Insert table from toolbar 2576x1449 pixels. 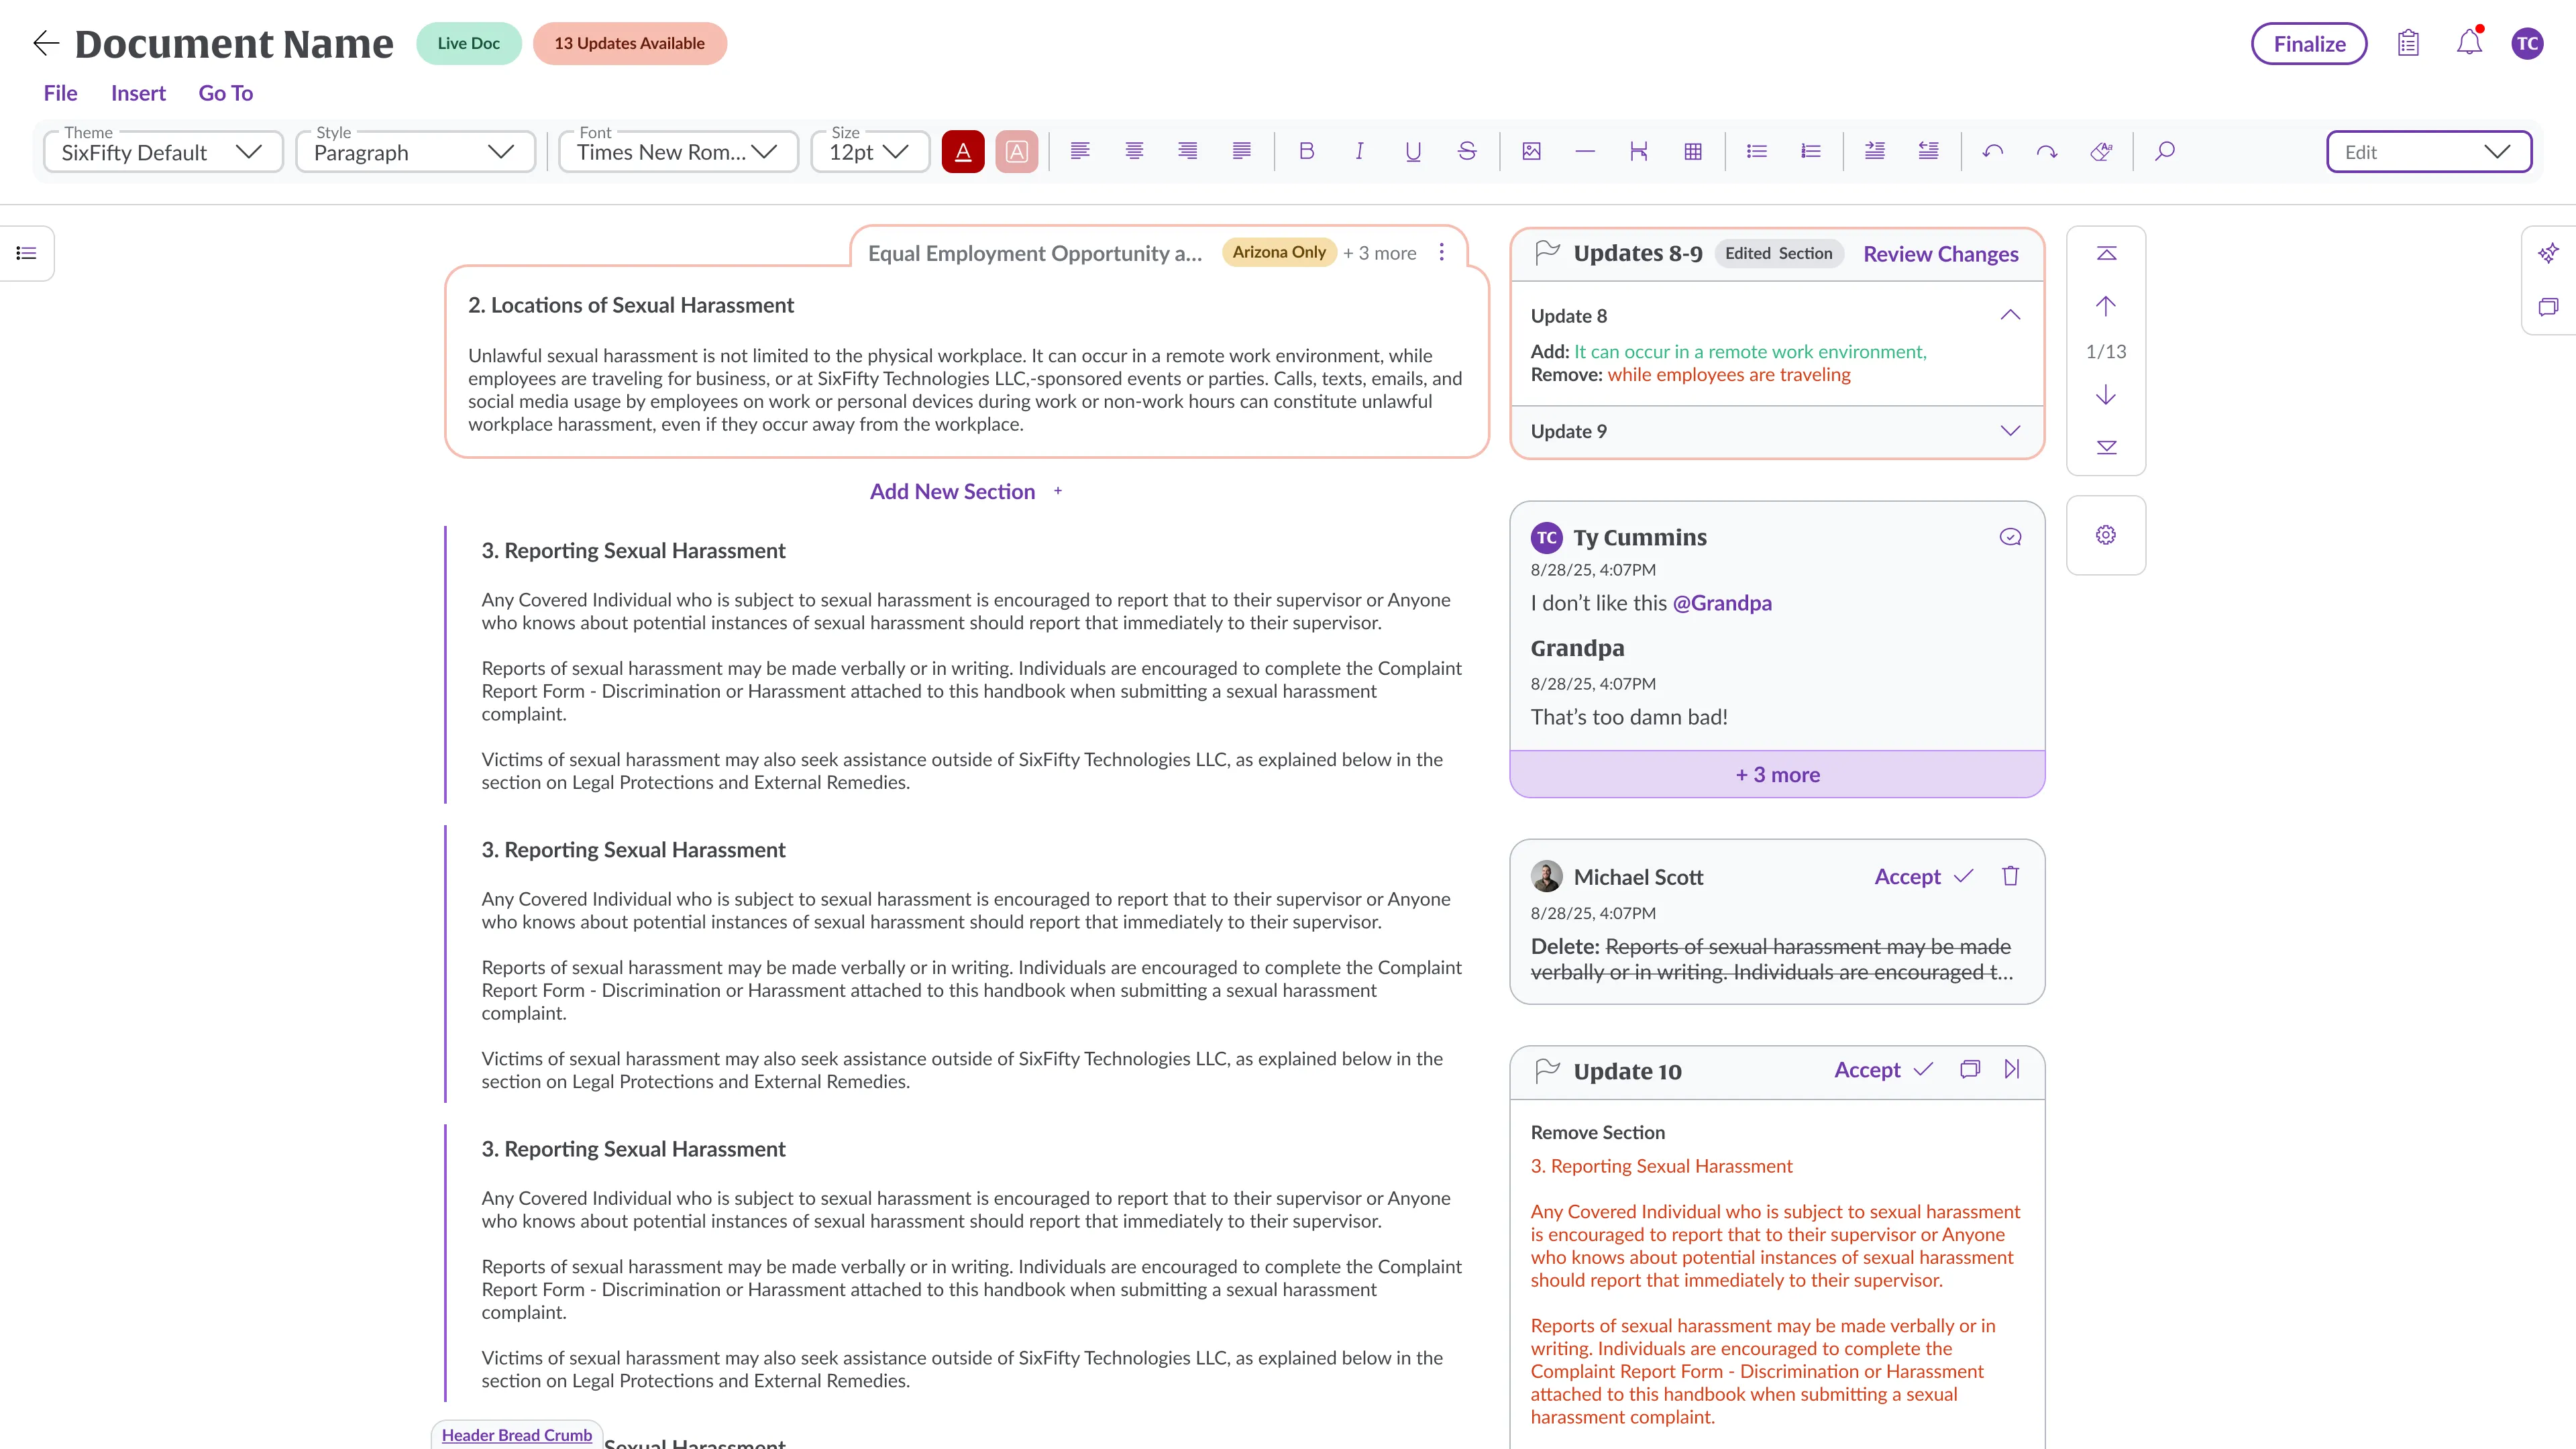1693,151
